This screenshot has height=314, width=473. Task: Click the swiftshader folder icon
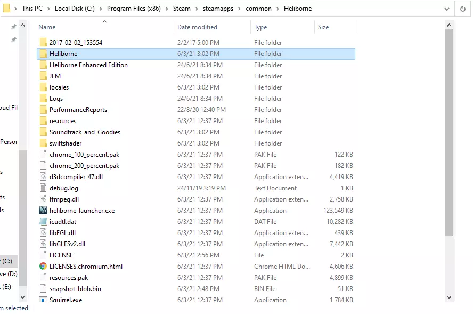[43, 143]
